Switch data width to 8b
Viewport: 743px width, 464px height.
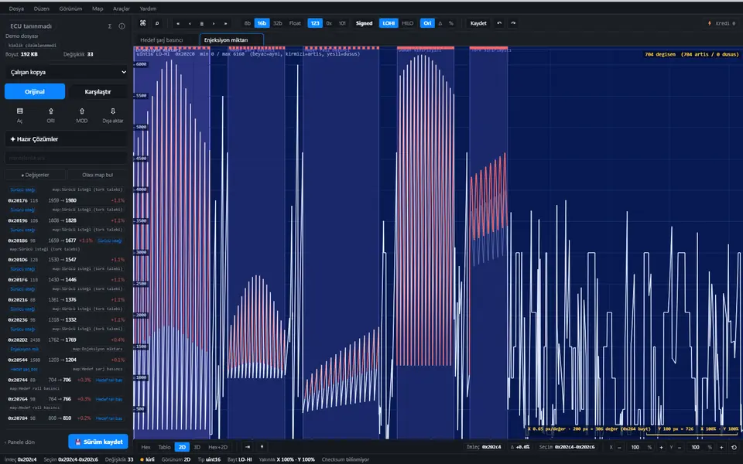pos(248,23)
